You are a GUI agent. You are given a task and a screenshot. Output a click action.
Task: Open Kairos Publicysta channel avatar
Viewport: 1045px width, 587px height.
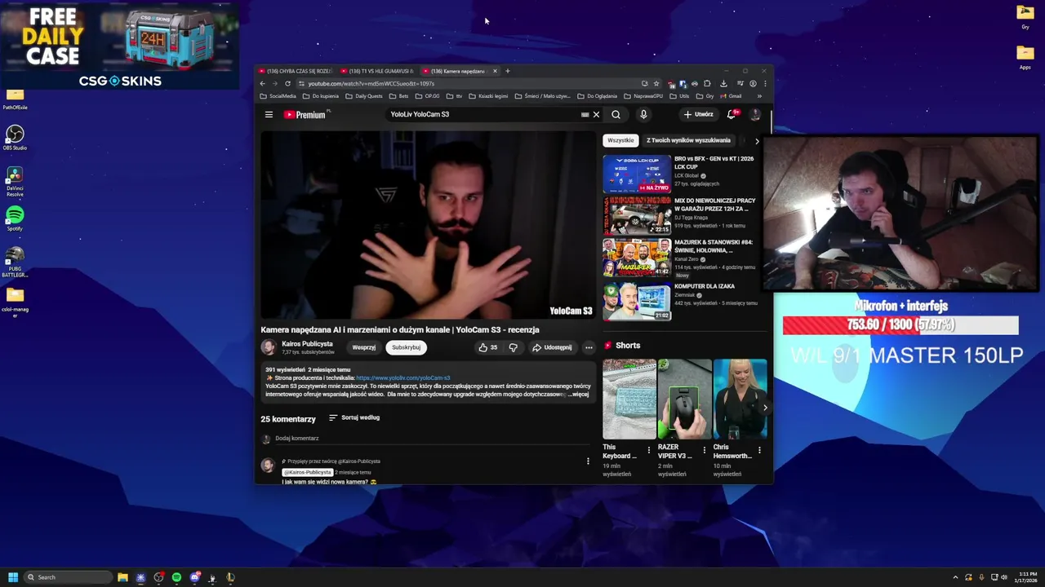[269, 347]
